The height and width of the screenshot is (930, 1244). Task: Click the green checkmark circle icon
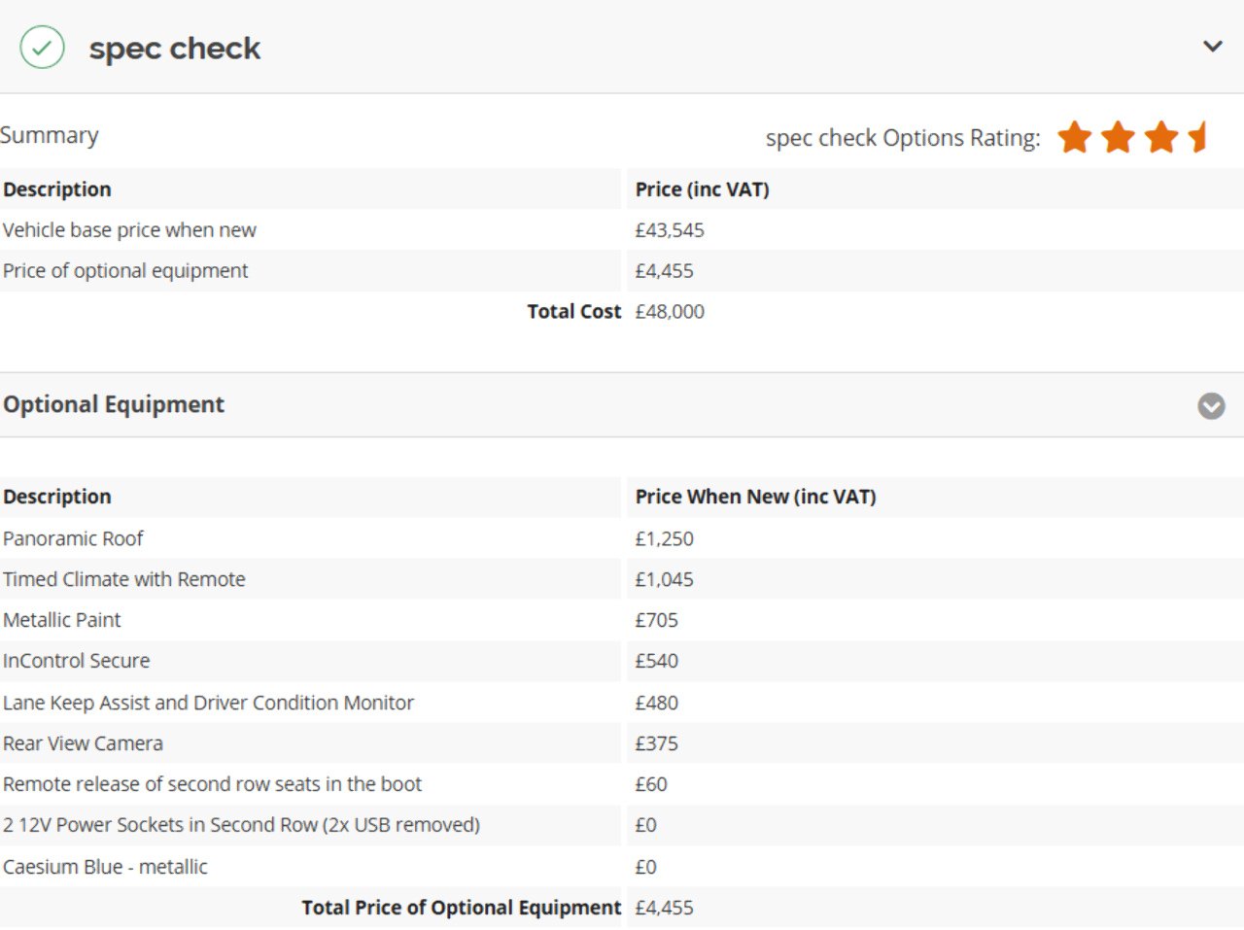pyautogui.click(x=42, y=47)
